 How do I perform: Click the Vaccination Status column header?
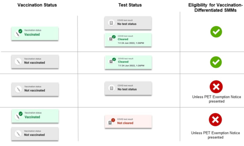point(37,5)
